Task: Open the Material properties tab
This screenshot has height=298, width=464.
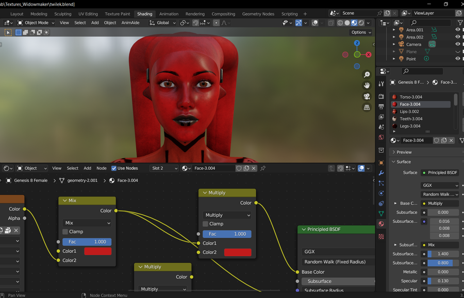Action: tap(381, 224)
